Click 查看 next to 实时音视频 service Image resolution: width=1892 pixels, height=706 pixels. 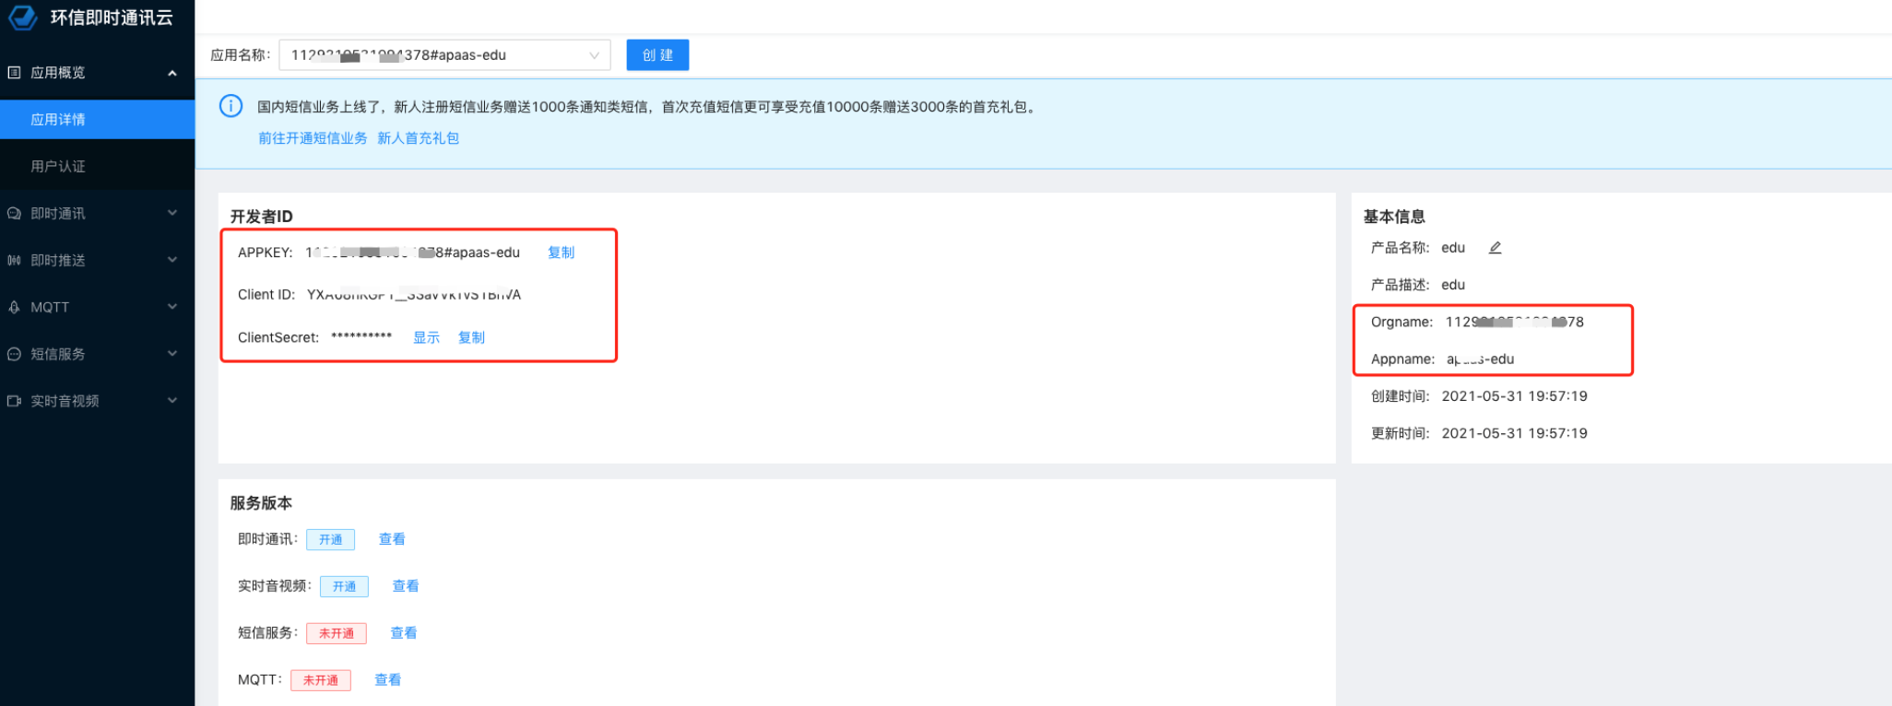(406, 586)
